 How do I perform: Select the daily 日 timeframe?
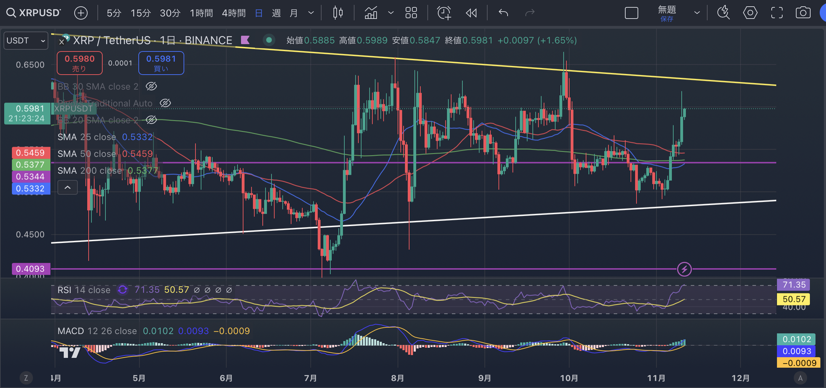(x=259, y=13)
